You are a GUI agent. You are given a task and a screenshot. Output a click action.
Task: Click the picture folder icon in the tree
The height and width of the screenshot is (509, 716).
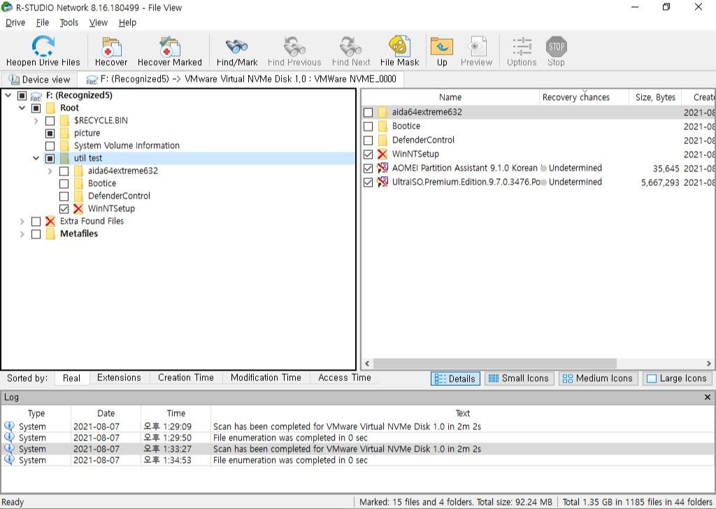[x=65, y=134]
